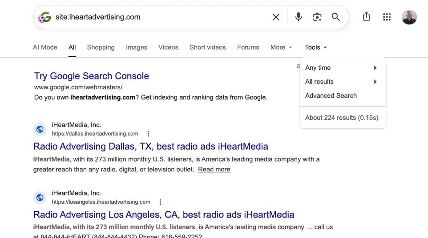Expand the More dropdown

(x=281, y=48)
